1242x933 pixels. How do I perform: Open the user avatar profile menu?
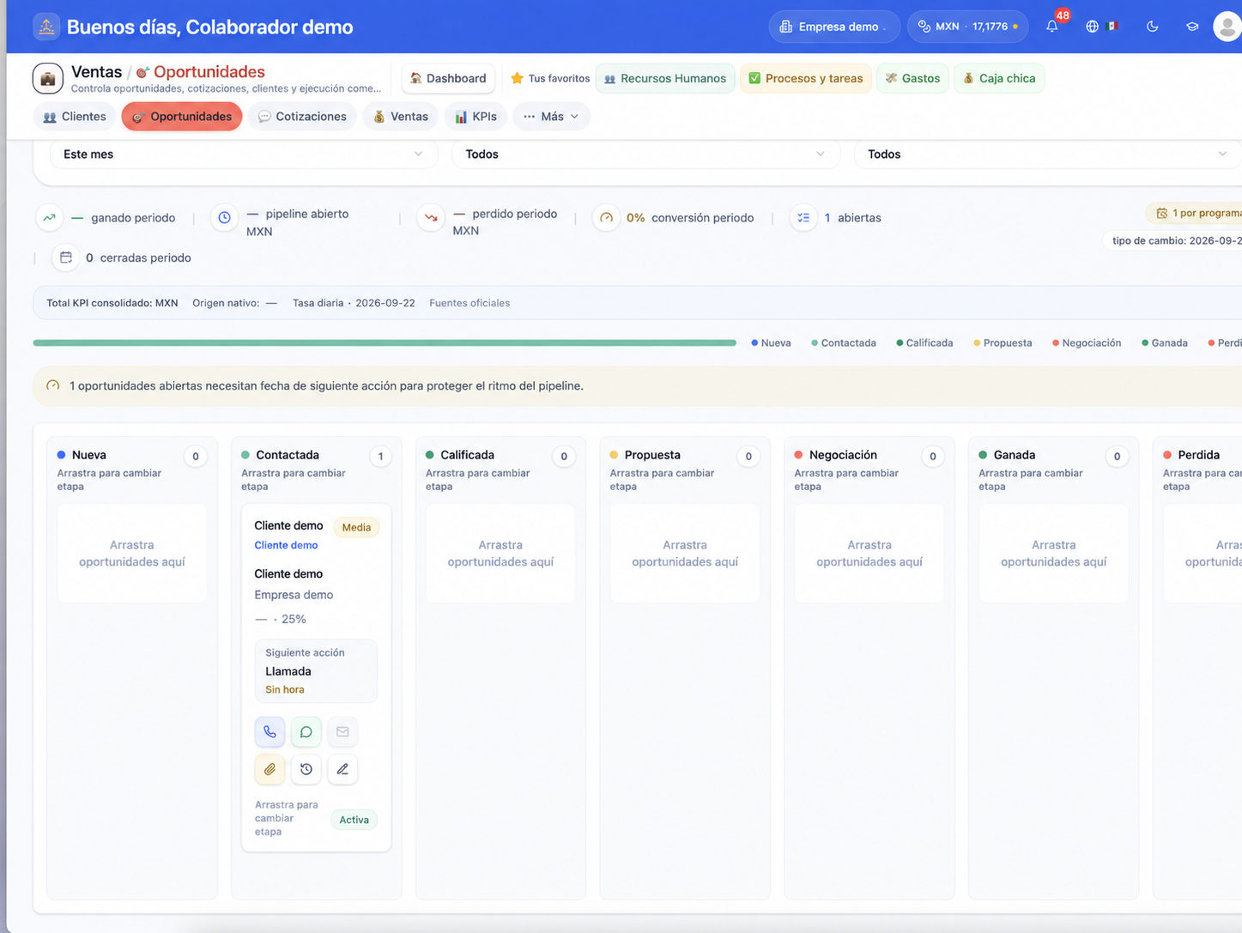click(x=1228, y=27)
